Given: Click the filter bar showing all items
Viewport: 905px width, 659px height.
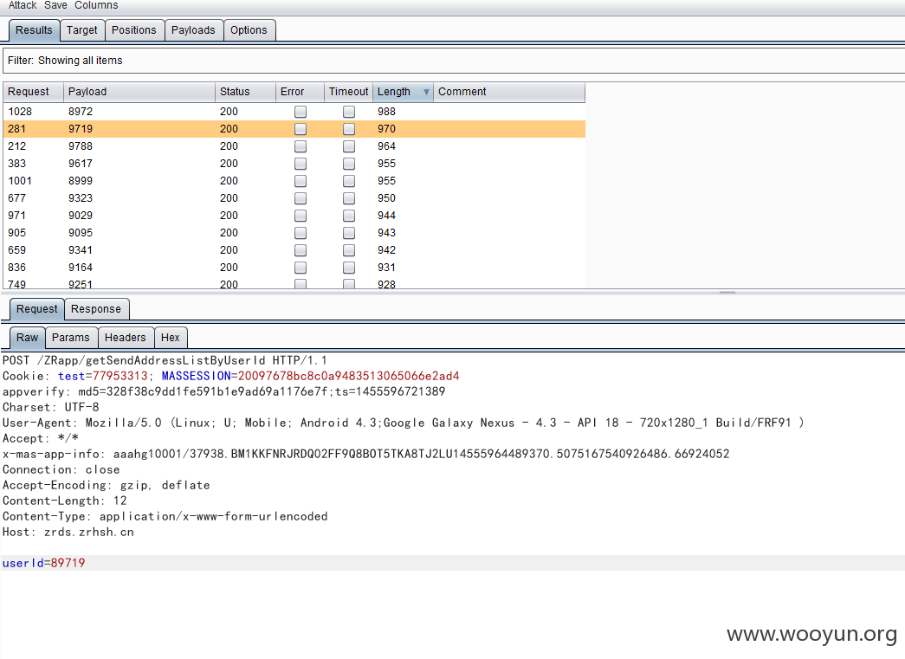Looking at the screenshot, I should click(x=454, y=61).
